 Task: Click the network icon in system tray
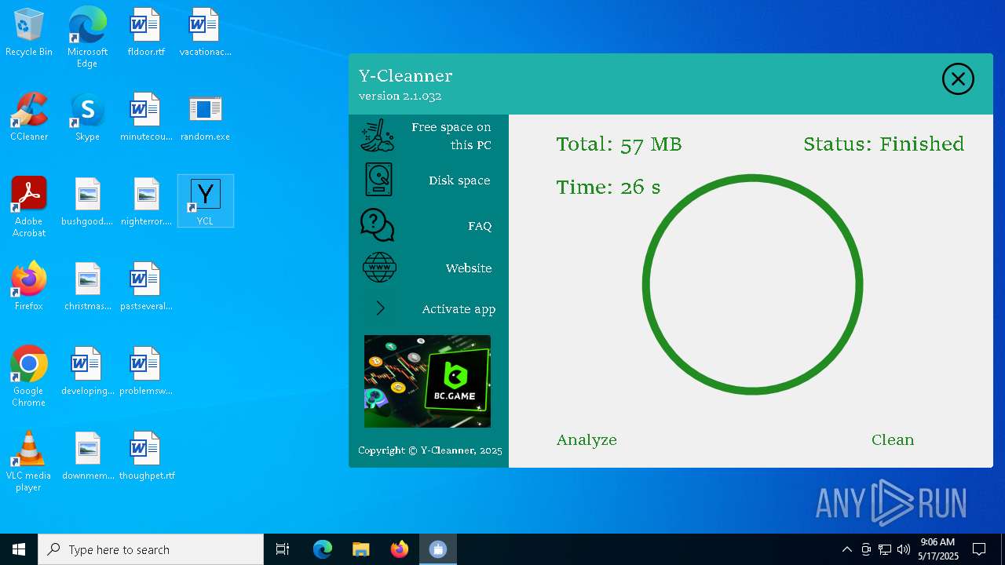pos(885,549)
